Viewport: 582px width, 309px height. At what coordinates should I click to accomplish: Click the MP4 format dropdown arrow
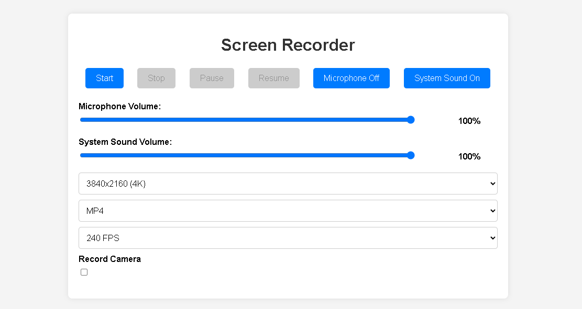pyautogui.click(x=491, y=211)
